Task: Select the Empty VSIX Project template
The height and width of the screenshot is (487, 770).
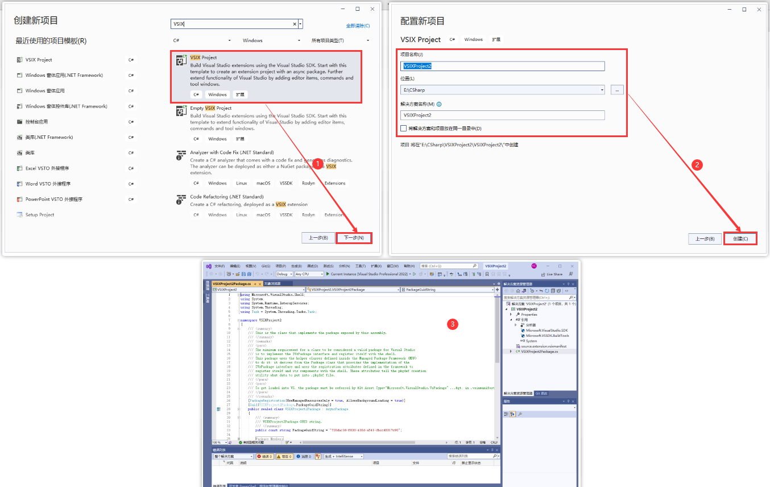Action: [x=266, y=125]
